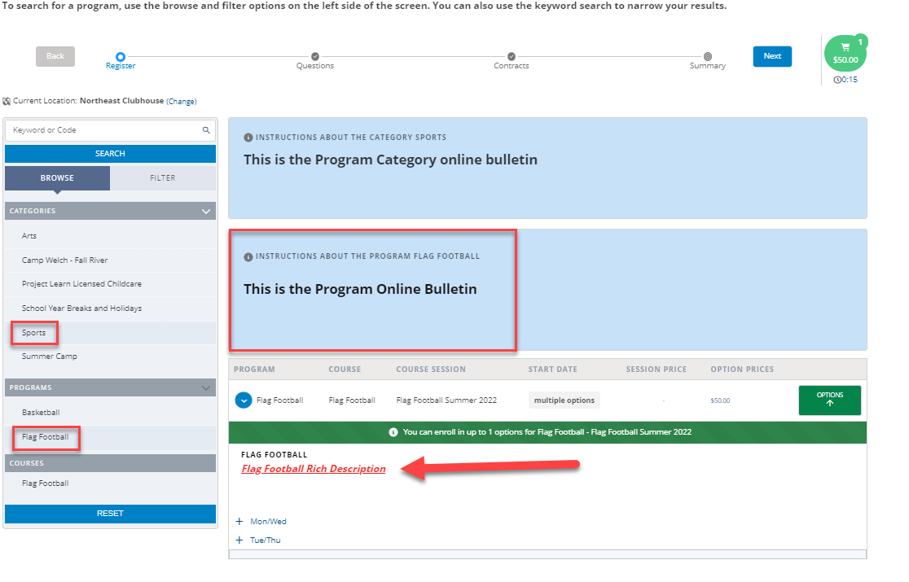Switch to the Browse tab
The width and height of the screenshot is (909, 582).
point(56,177)
